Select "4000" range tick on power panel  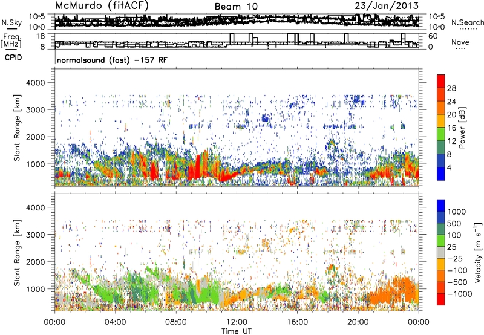[x=35, y=83]
